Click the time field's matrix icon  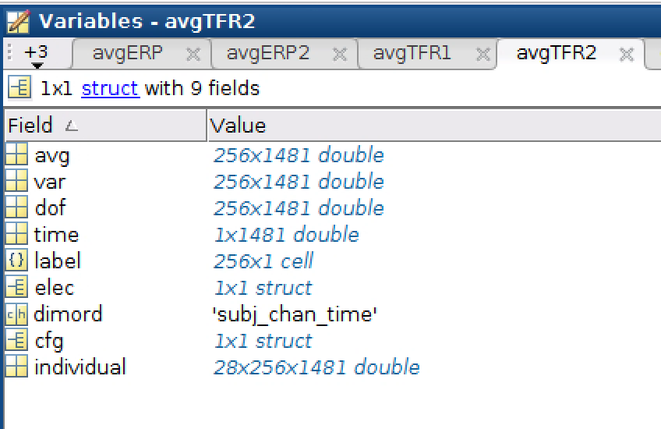coord(16,235)
